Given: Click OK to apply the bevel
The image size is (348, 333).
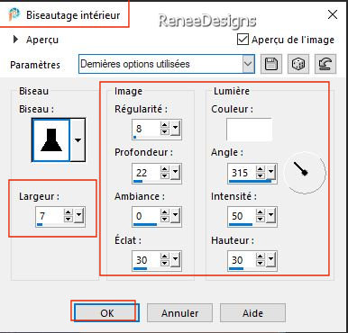Looking at the screenshot, I should point(107,313).
